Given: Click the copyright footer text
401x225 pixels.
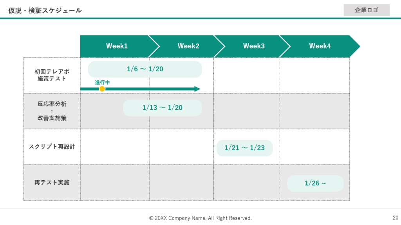Looking at the screenshot, I should click(x=200, y=218).
